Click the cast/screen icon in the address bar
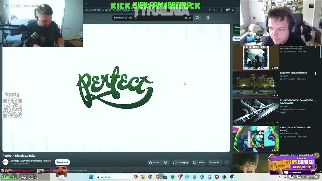Image resolution: width=322 pixels, height=181 pixels. pos(210,10)
